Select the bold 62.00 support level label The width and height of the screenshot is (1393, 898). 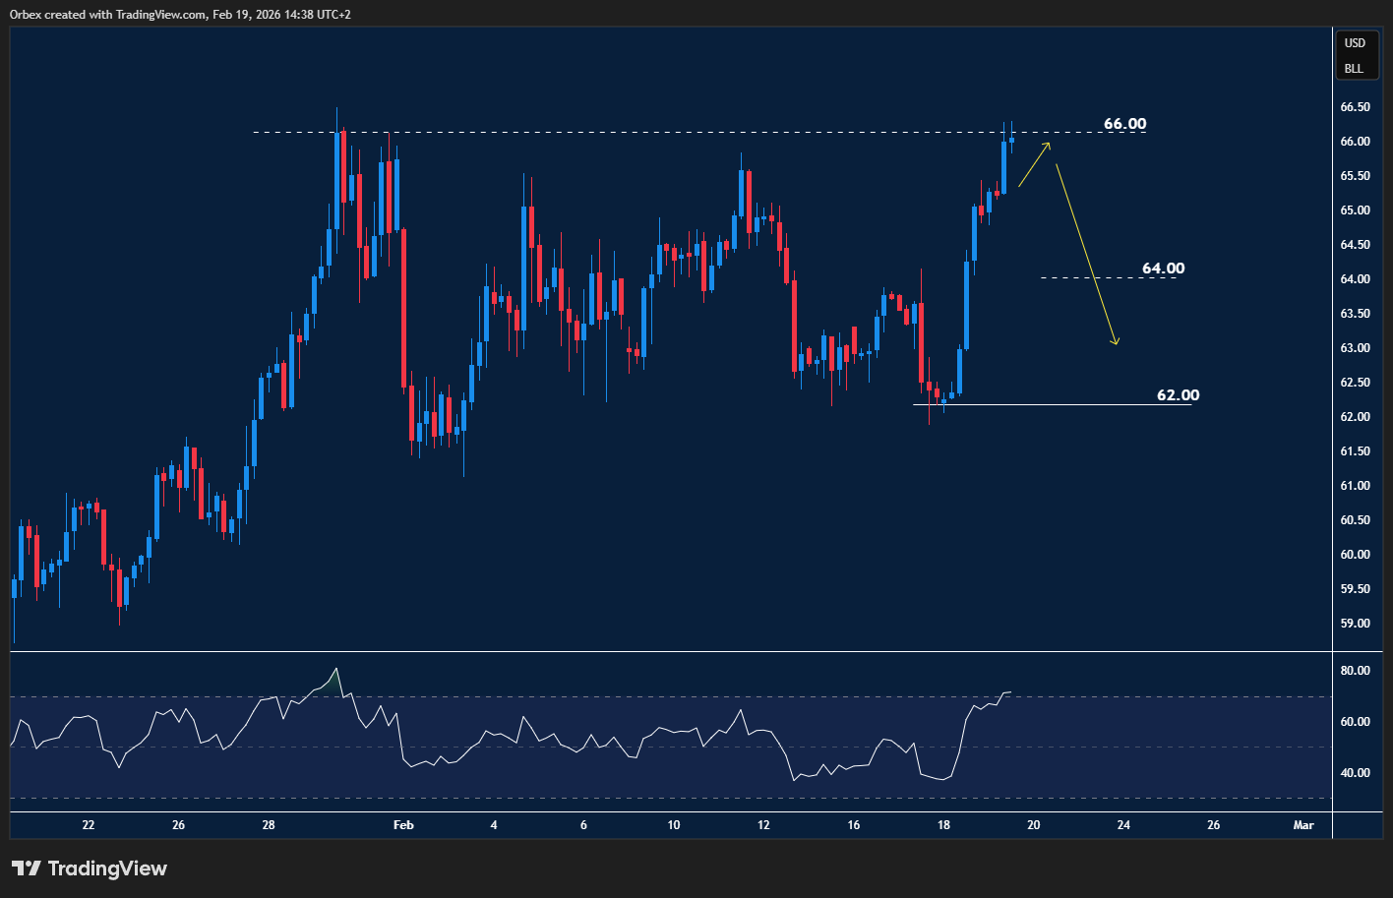pos(1178,395)
